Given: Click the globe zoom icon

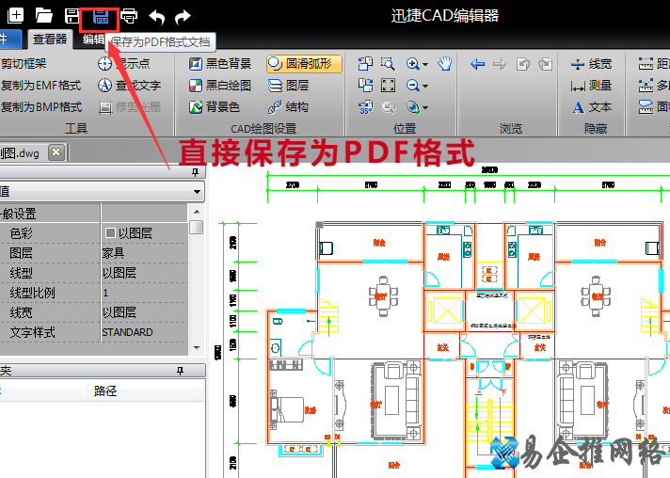Looking at the screenshot, I should click(413, 106).
